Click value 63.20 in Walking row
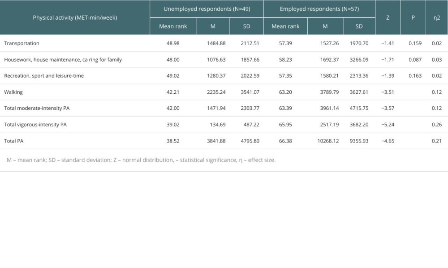 click(x=285, y=92)
